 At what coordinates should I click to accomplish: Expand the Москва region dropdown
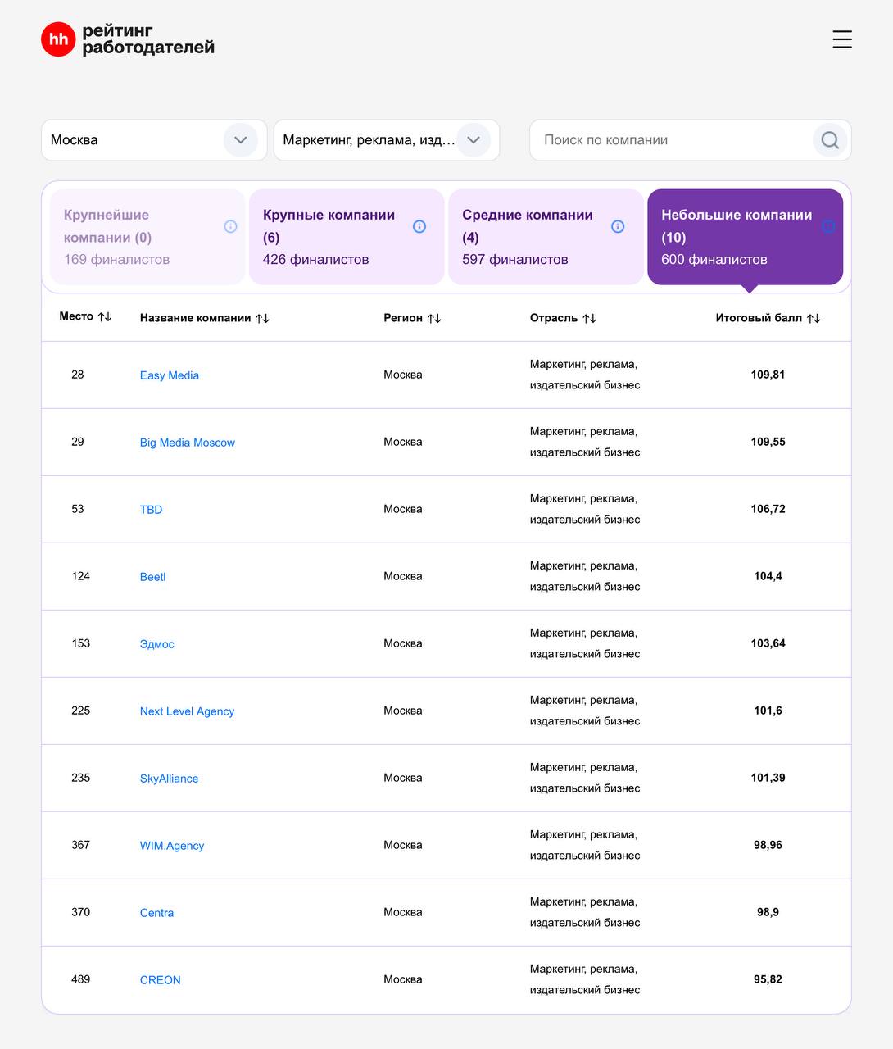pos(240,140)
